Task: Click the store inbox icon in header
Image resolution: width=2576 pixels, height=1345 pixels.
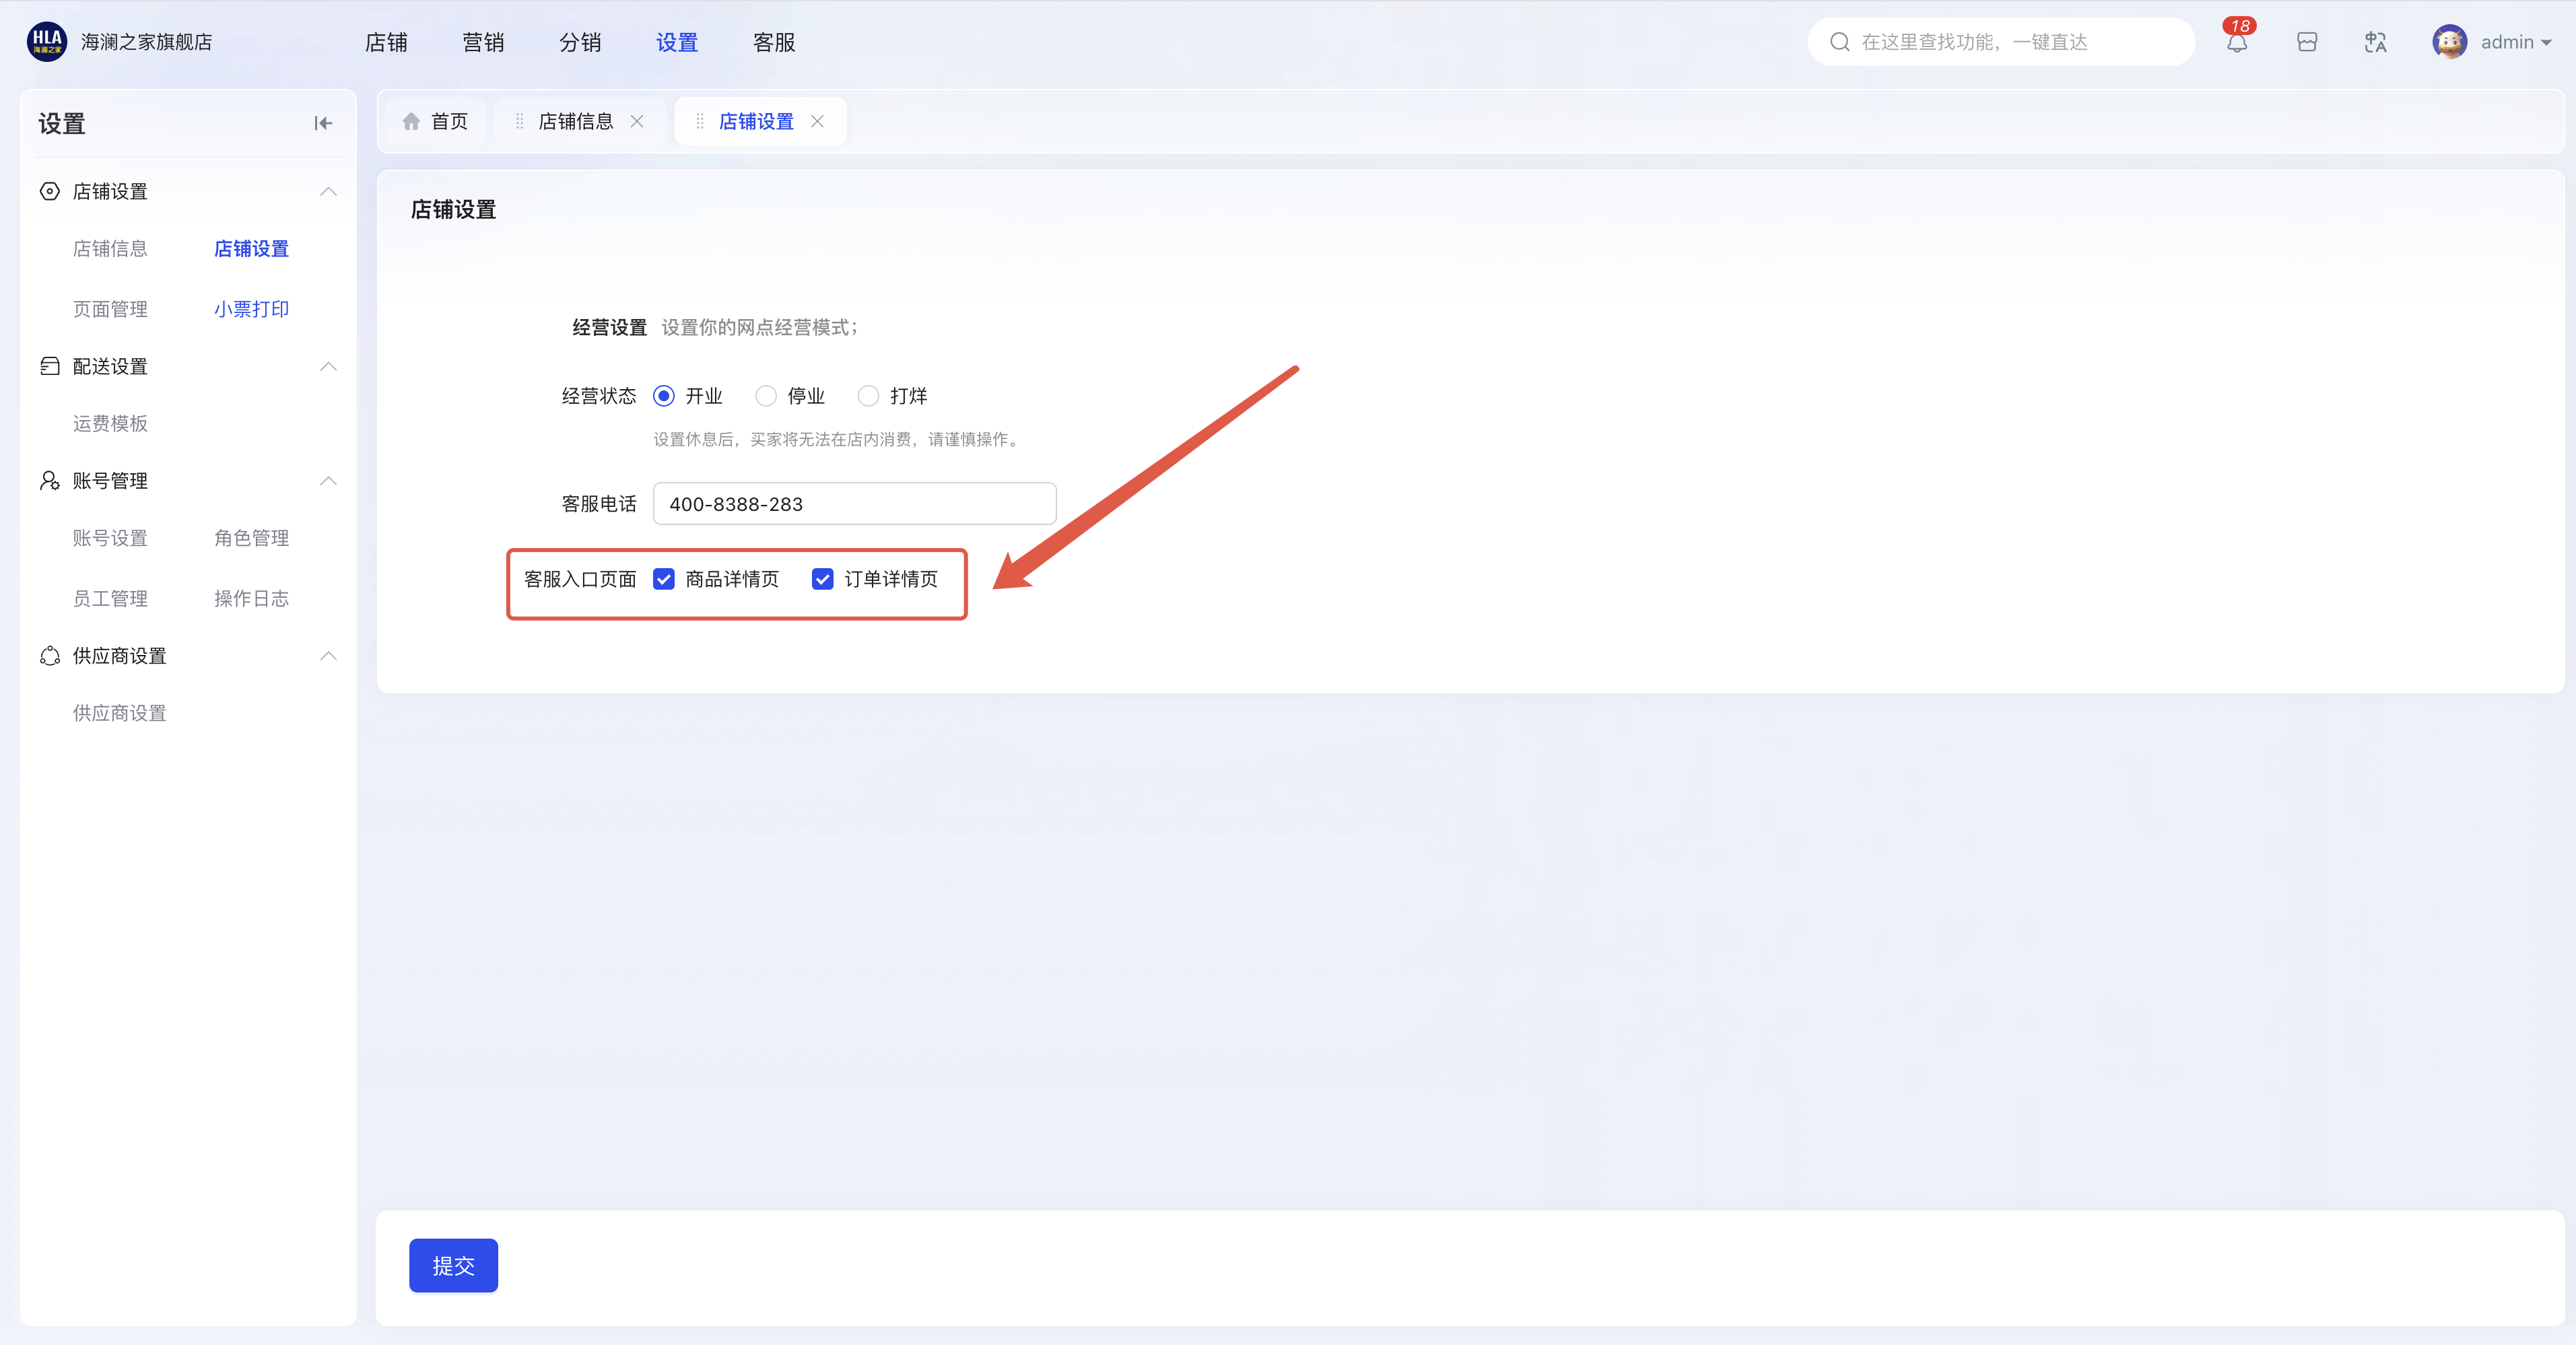Action: tap(2307, 42)
